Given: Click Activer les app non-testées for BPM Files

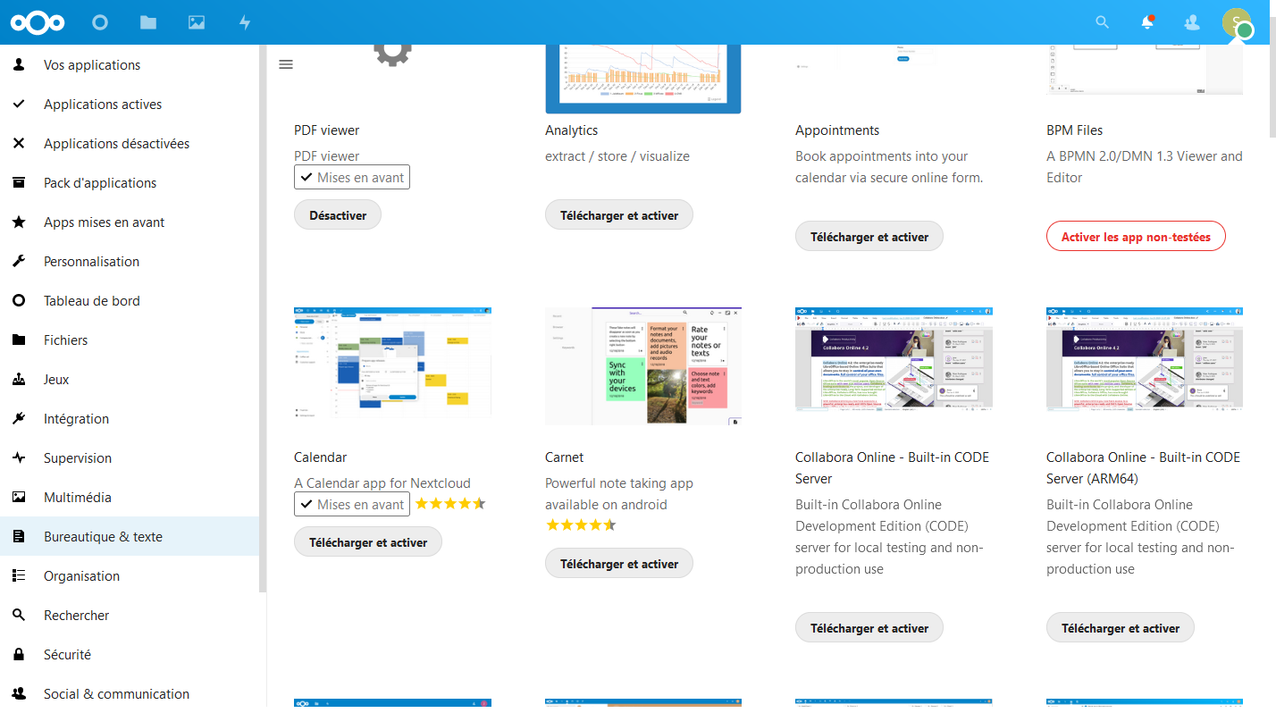Looking at the screenshot, I should [1136, 237].
